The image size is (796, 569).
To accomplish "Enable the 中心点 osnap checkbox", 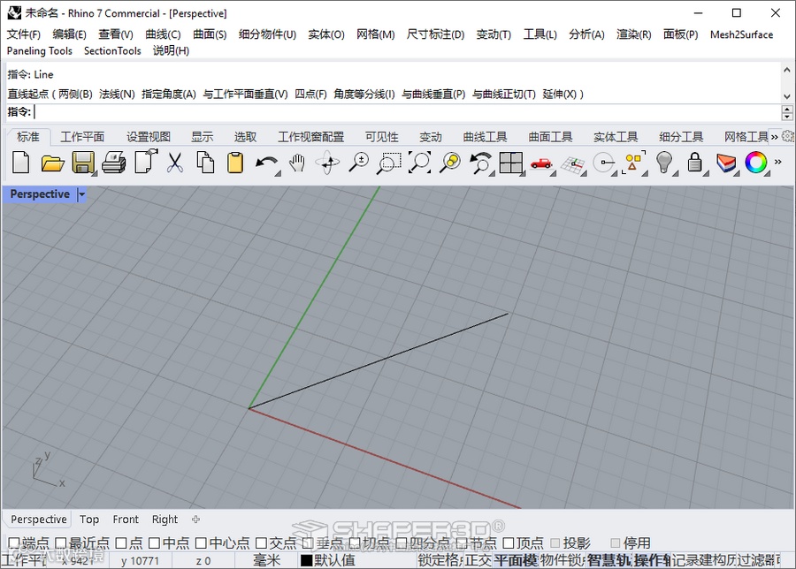I will click(x=201, y=543).
